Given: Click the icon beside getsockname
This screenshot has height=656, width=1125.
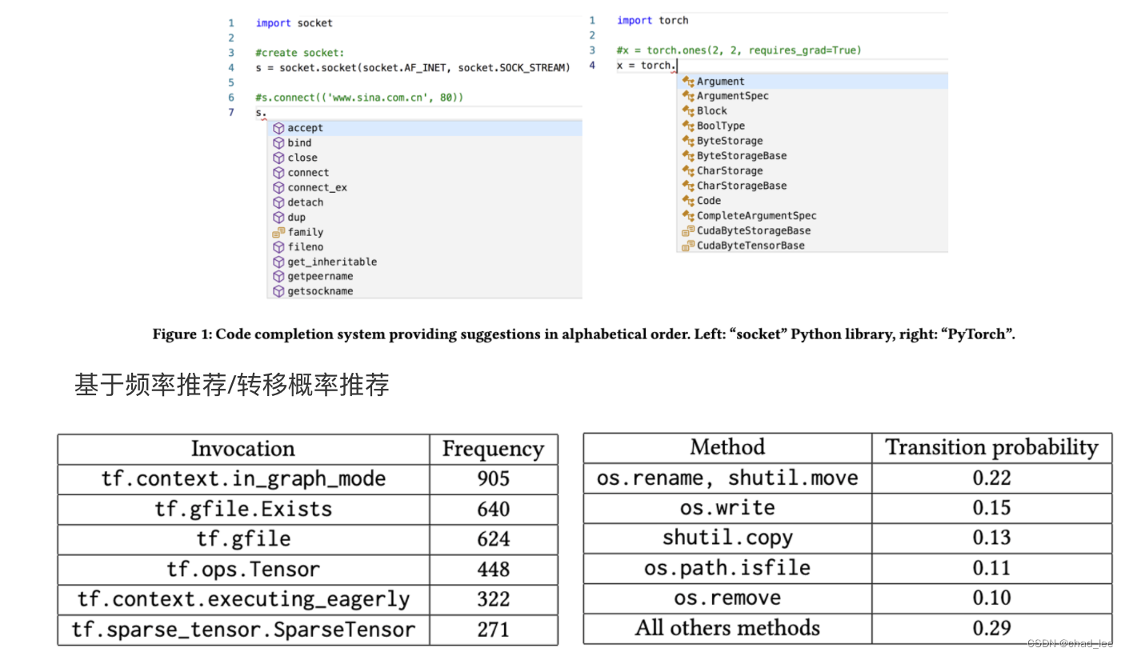Looking at the screenshot, I should coord(278,291).
